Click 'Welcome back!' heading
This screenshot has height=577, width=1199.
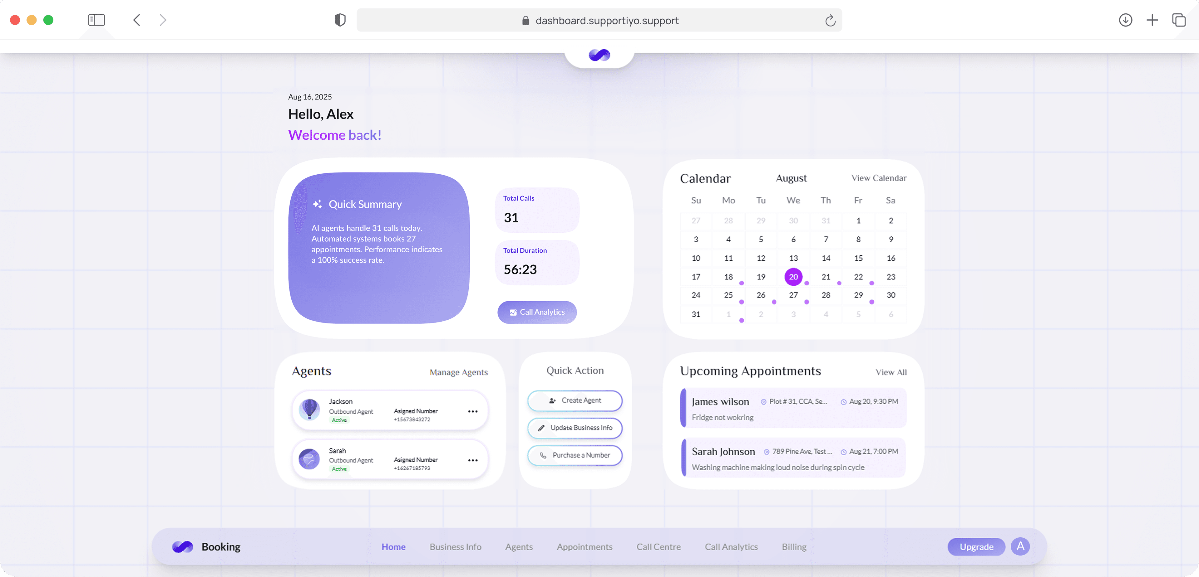335,135
